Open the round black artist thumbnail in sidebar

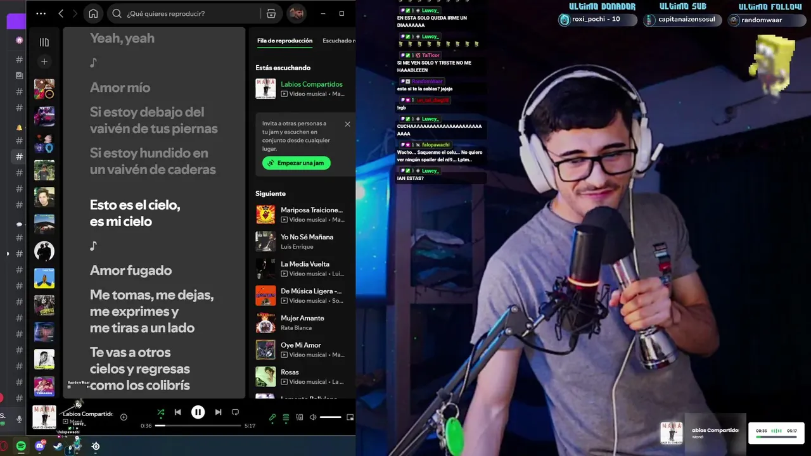coord(44,251)
